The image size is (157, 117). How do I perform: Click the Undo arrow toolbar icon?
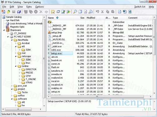click(x=97, y=11)
